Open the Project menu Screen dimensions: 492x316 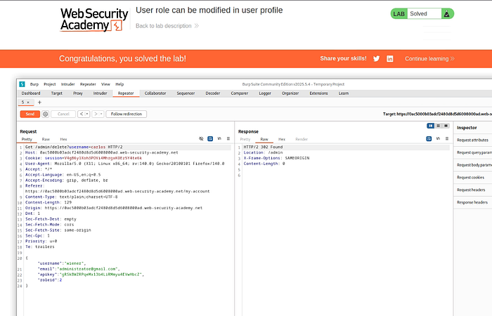click(x=50, y=84)
